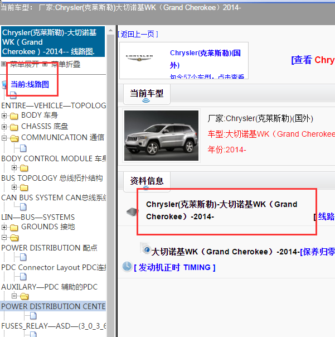Viewport: 335px width, 337px height.
Task: Click the 菜单折叠 collapse-menu icon
Action: click(x=45, y=64)
